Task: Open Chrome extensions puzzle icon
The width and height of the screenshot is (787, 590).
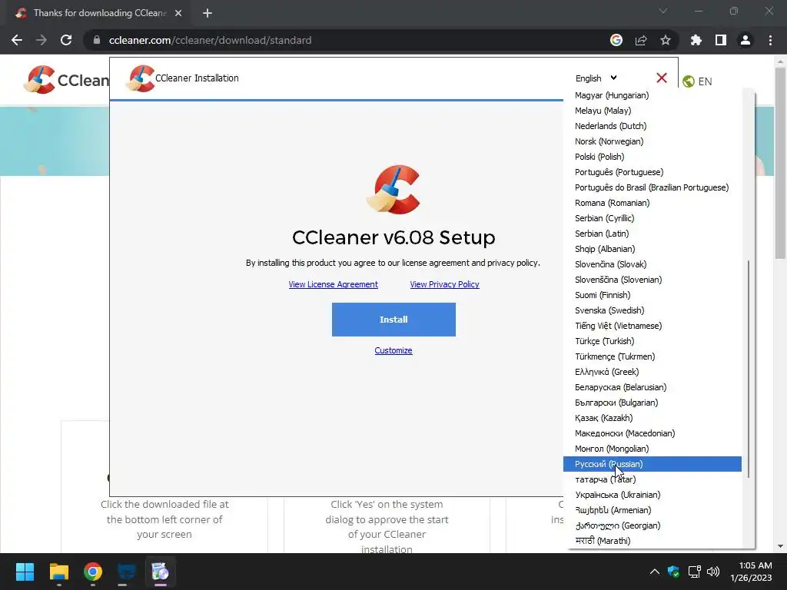Action: tap(696, 40)
